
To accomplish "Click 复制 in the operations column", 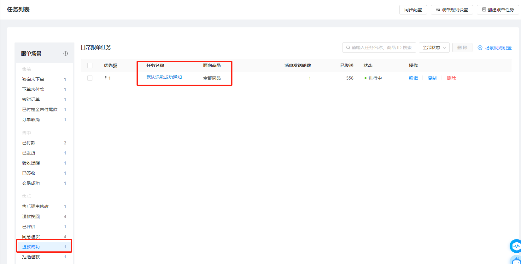I will pos(432,78).
